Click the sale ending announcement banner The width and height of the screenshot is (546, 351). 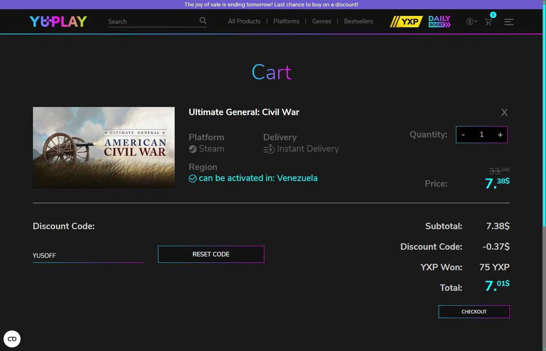[x=271, y=5]
